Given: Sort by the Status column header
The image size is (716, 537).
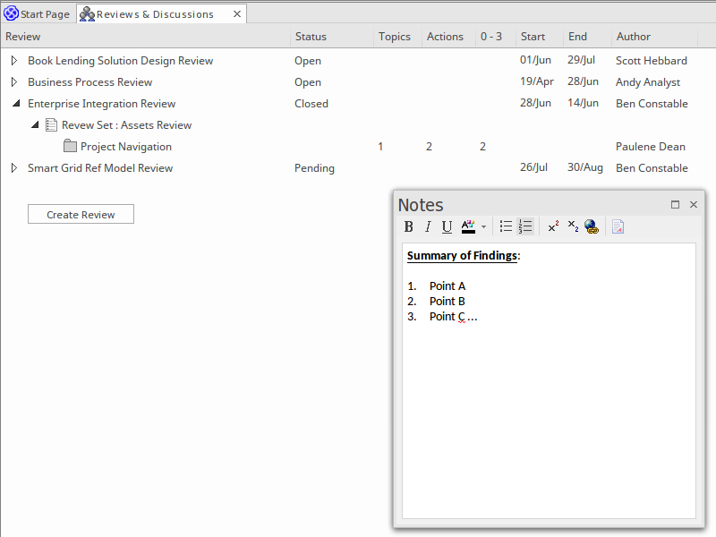Looking at the screenshot, I should (311, 37).
